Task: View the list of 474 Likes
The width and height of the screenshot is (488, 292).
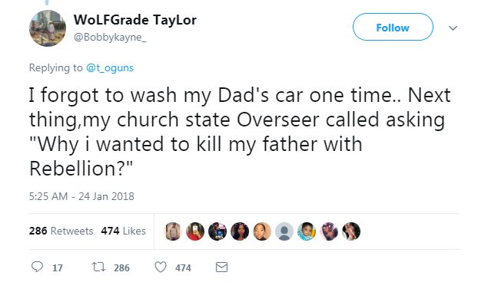Action: [x=123, y=231]
